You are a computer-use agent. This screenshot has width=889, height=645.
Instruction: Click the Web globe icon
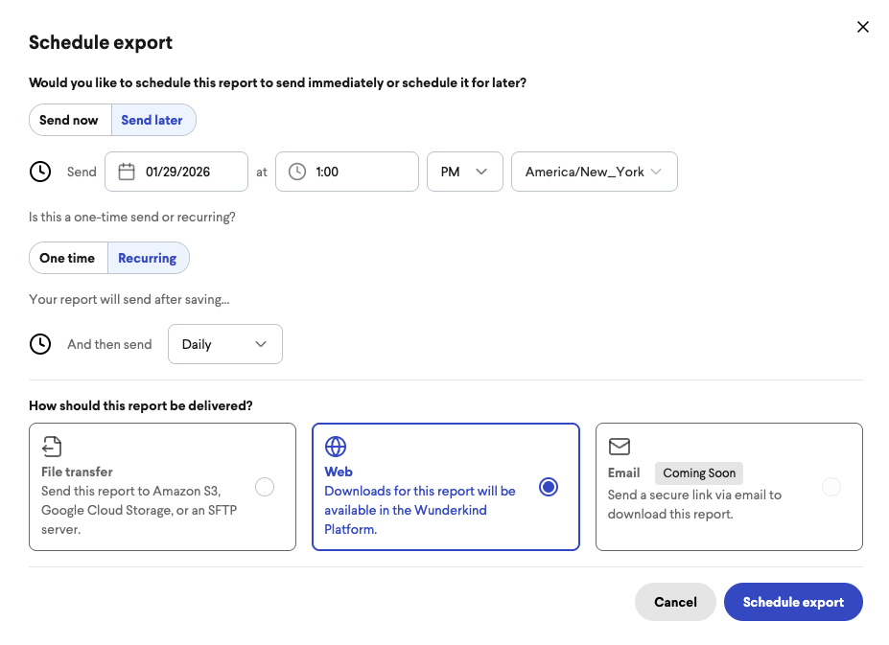(336, 447)
